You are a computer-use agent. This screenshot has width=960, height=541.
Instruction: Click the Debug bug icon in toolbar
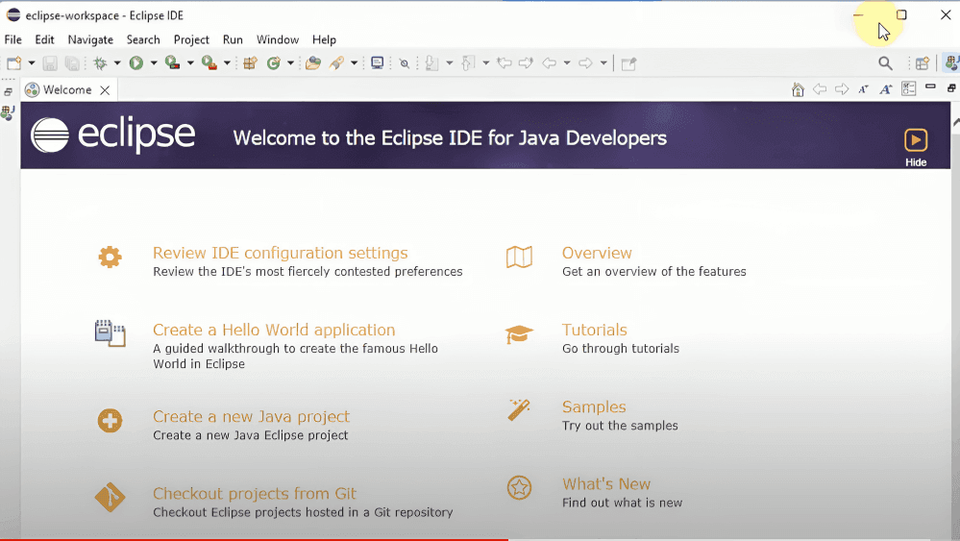click(x=100, y=63)
